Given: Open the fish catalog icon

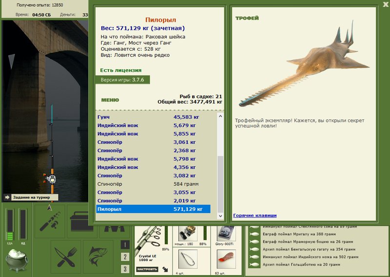Looking at the screenshot, I should point(98,257).
